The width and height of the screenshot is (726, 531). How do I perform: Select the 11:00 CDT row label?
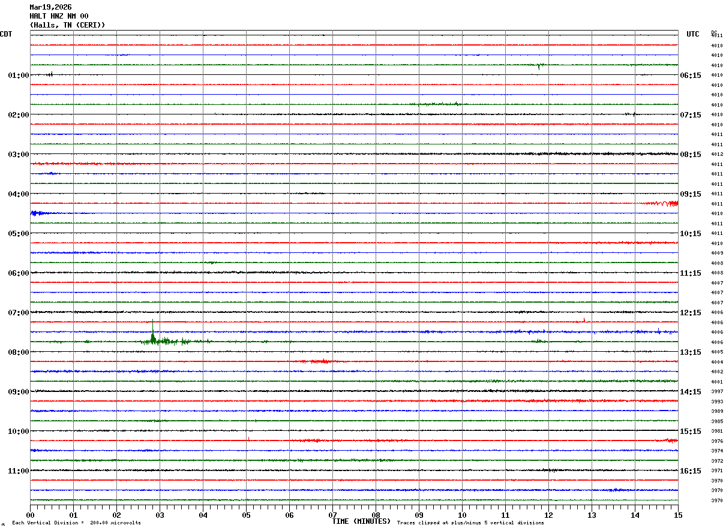point(19,471)
